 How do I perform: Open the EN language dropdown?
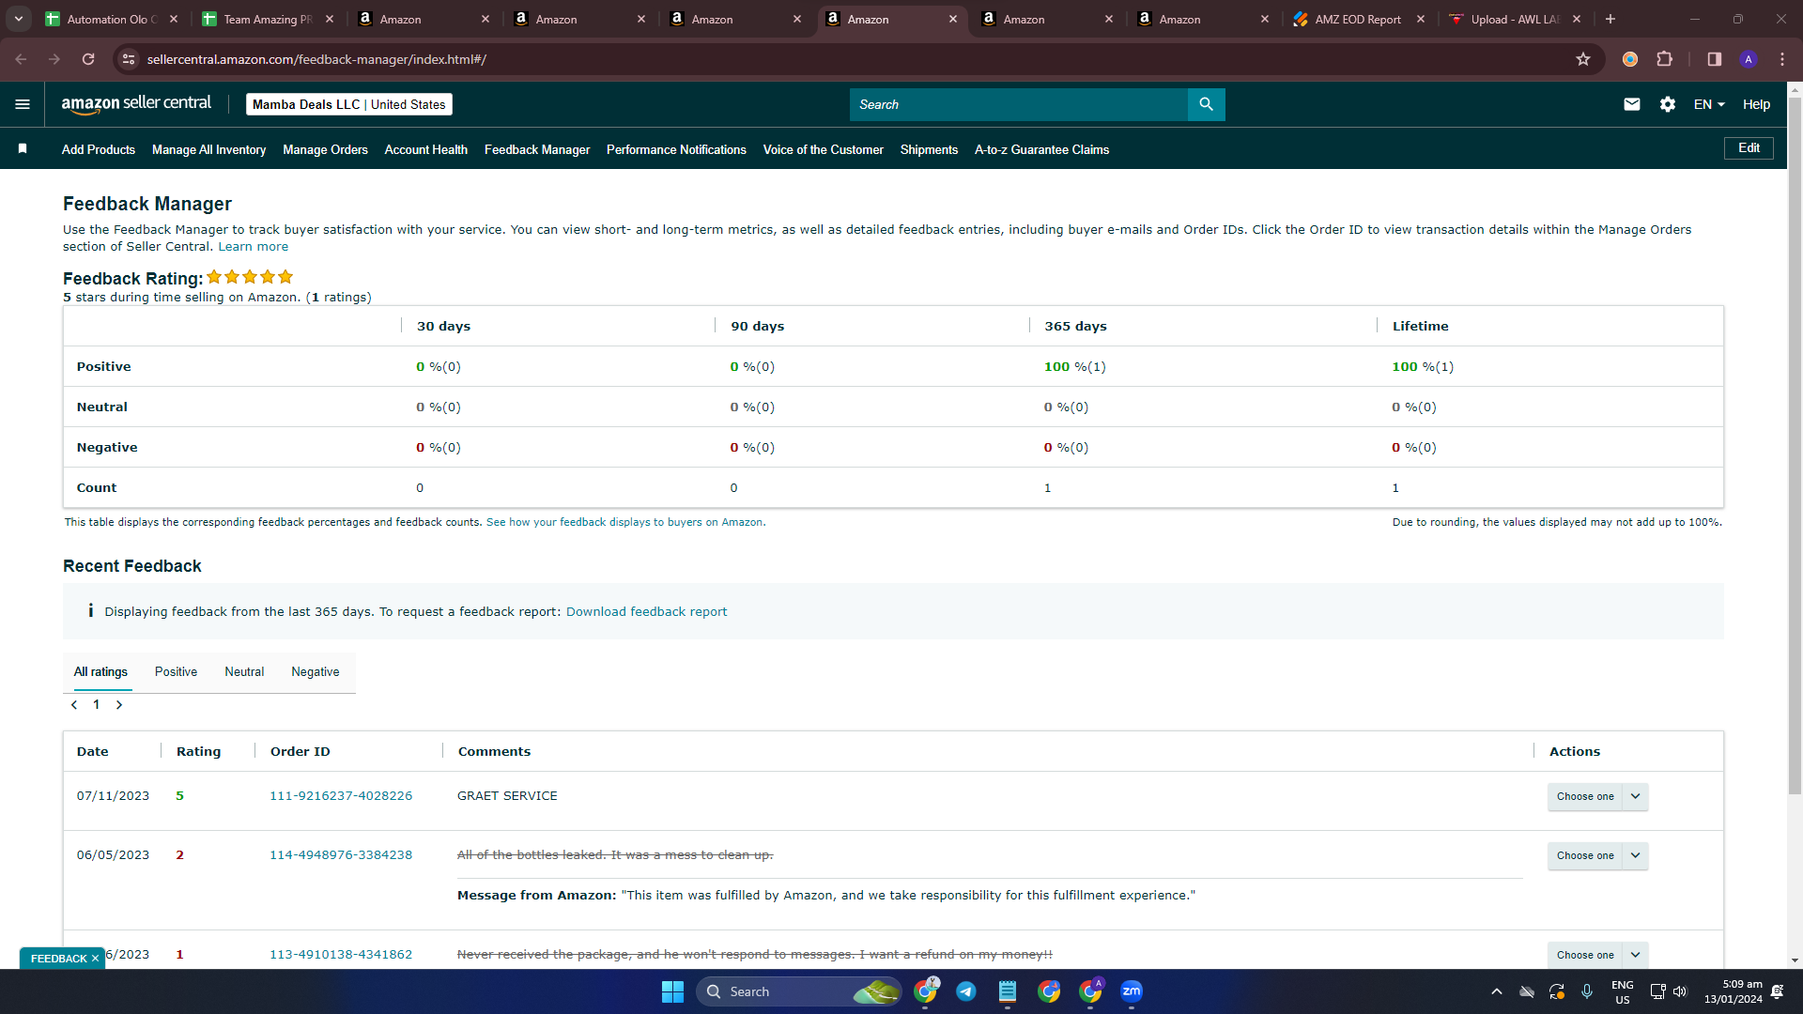tap(1708, 104)
